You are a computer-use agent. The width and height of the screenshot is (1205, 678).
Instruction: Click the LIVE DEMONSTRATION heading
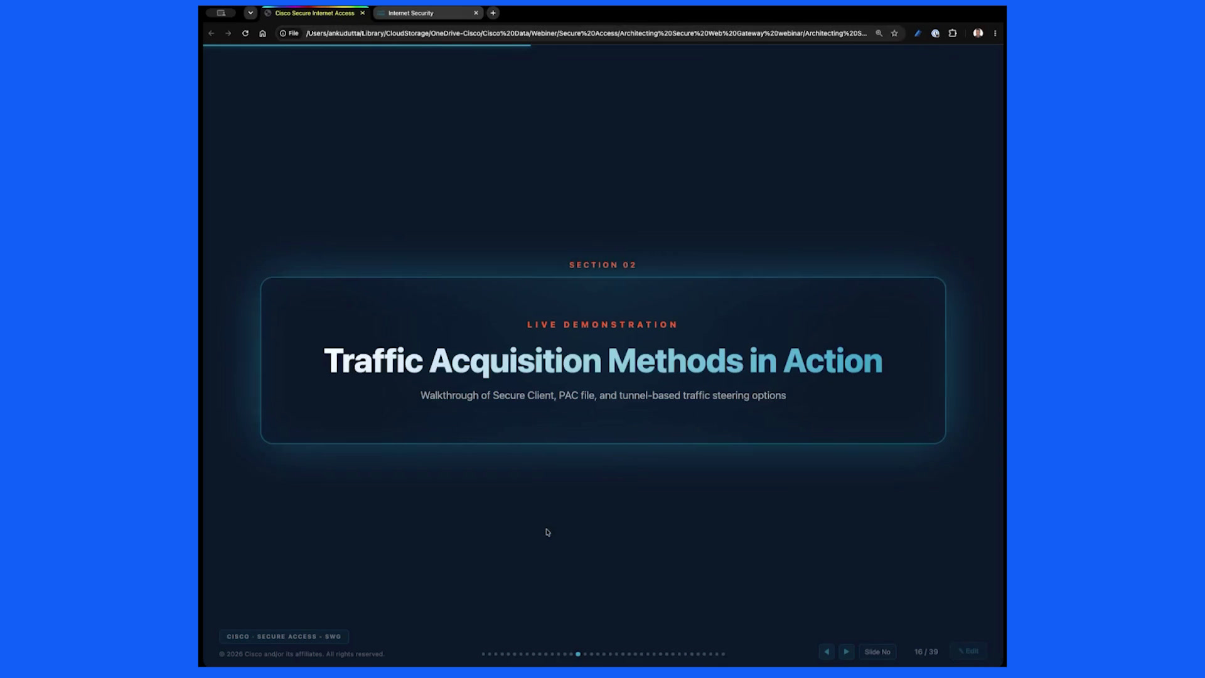tap(602, 325)
